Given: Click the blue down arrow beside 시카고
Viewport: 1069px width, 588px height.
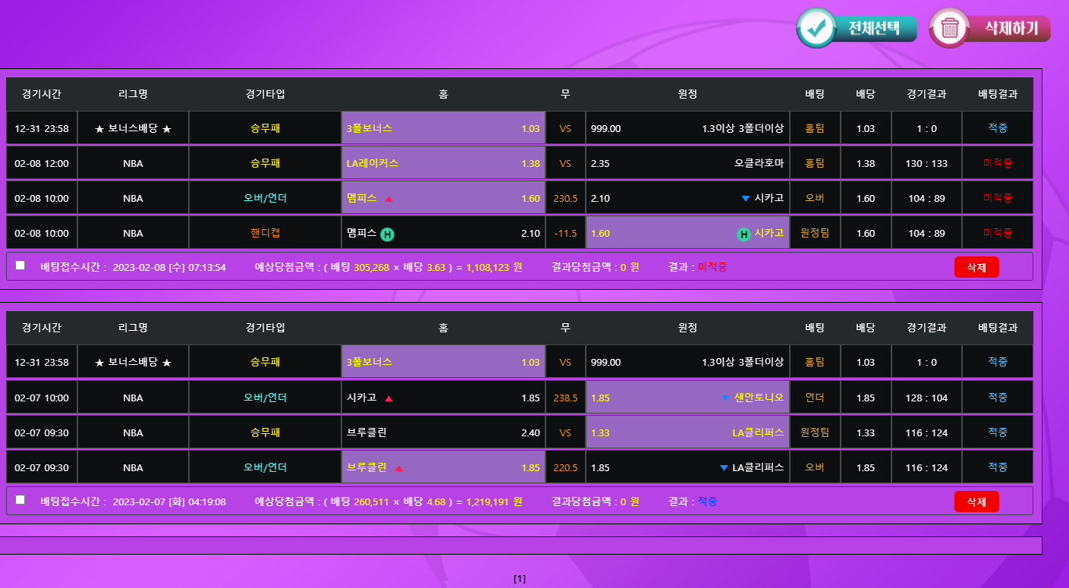Looking at the screenshot, I should click(745, 199).
